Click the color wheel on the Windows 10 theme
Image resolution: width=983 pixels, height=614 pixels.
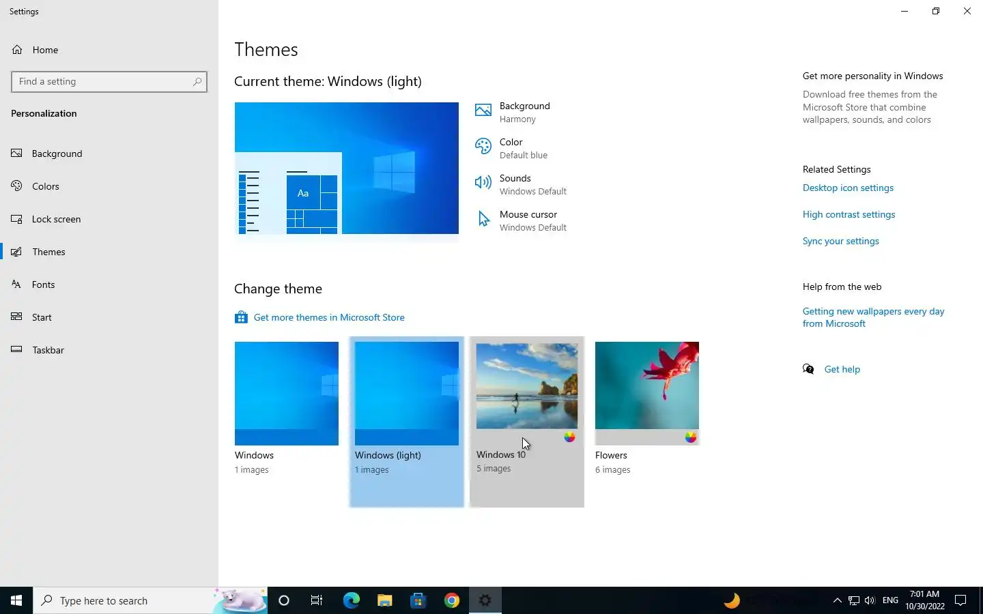click(x=570, y=437)
